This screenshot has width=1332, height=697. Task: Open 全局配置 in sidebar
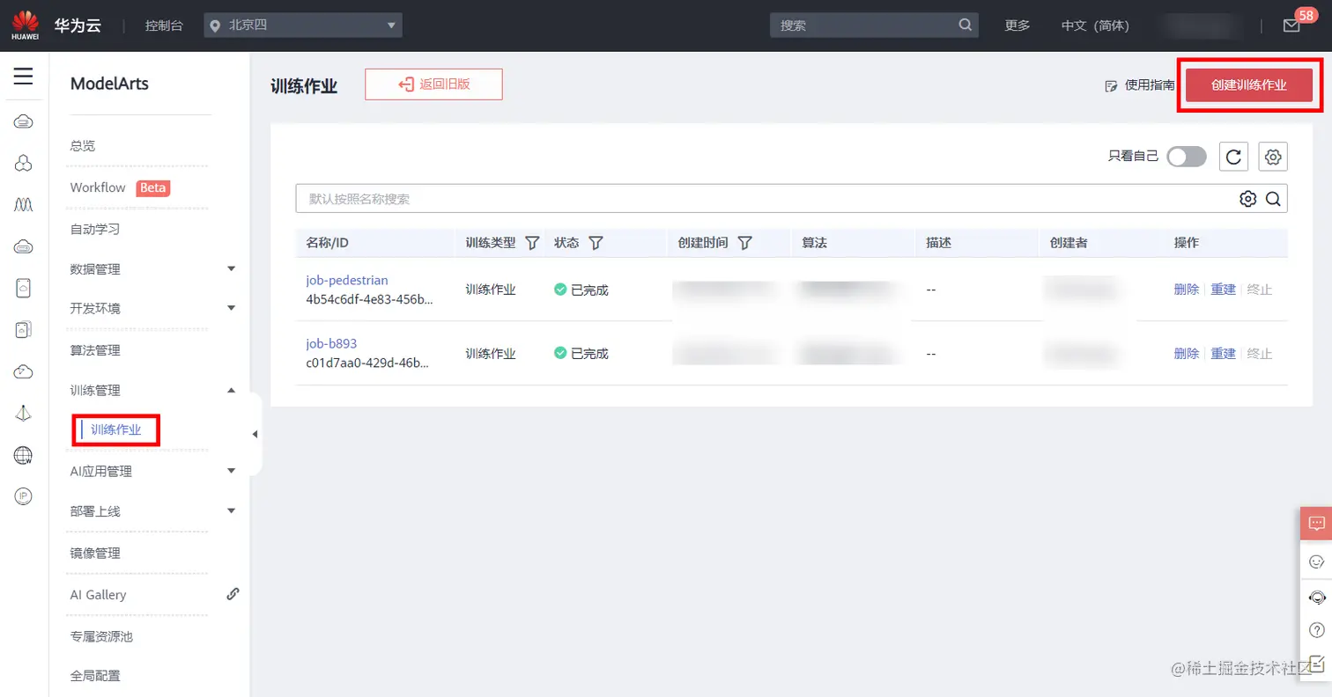tap(95, 676)
